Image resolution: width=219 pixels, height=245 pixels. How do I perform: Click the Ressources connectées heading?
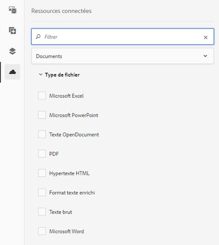click(x=61, y=11)
